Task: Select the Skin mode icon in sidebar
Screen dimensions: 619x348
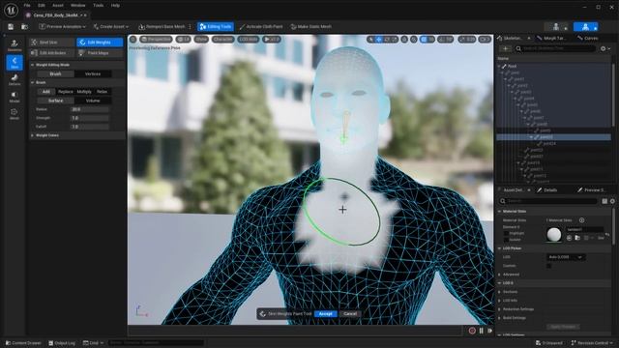Action: (15, 63)
